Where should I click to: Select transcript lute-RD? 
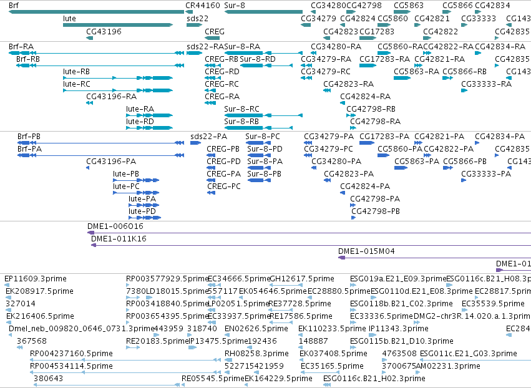149,128
